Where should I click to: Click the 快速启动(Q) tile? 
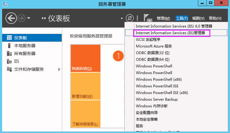point(86,58)
